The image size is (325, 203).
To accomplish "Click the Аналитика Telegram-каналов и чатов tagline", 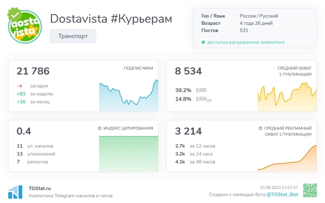I will pos(70,195).
